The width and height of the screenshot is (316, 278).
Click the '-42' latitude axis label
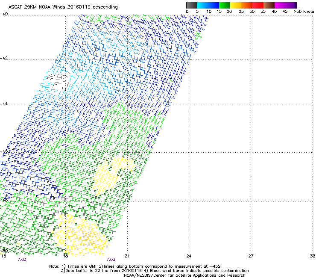4,58
